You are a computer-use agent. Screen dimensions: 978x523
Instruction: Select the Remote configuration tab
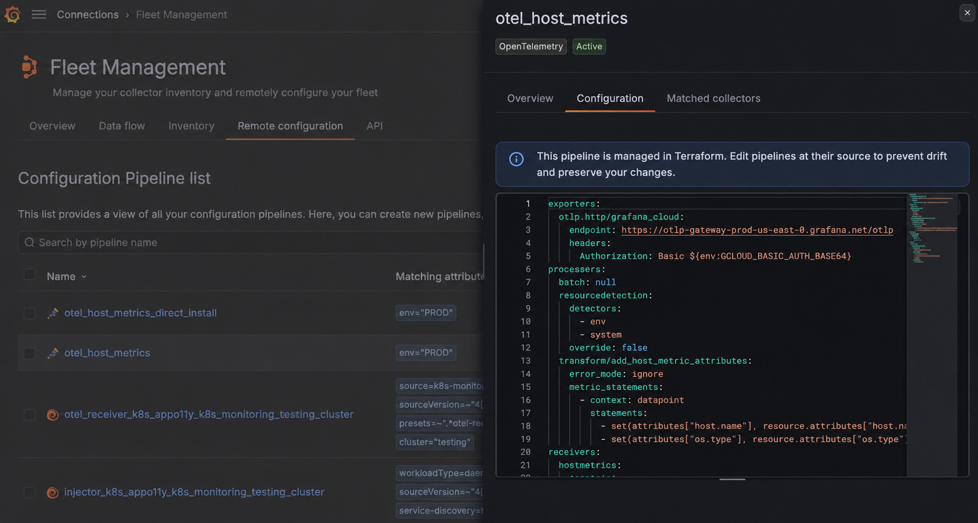pyautogui.click(x=290, y=126)
